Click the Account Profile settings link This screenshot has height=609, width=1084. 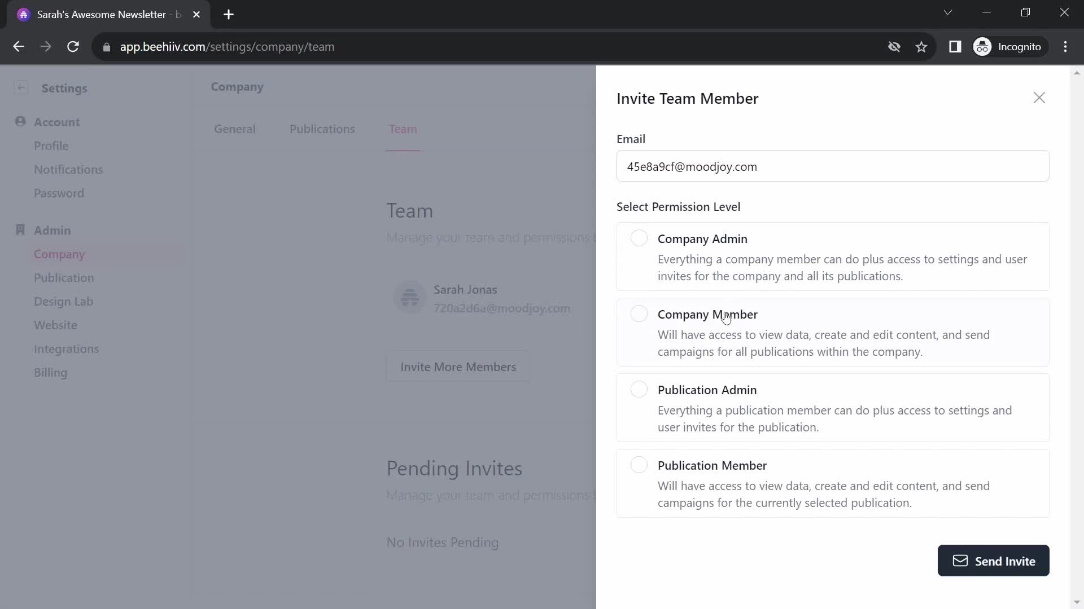click(51, 145)
